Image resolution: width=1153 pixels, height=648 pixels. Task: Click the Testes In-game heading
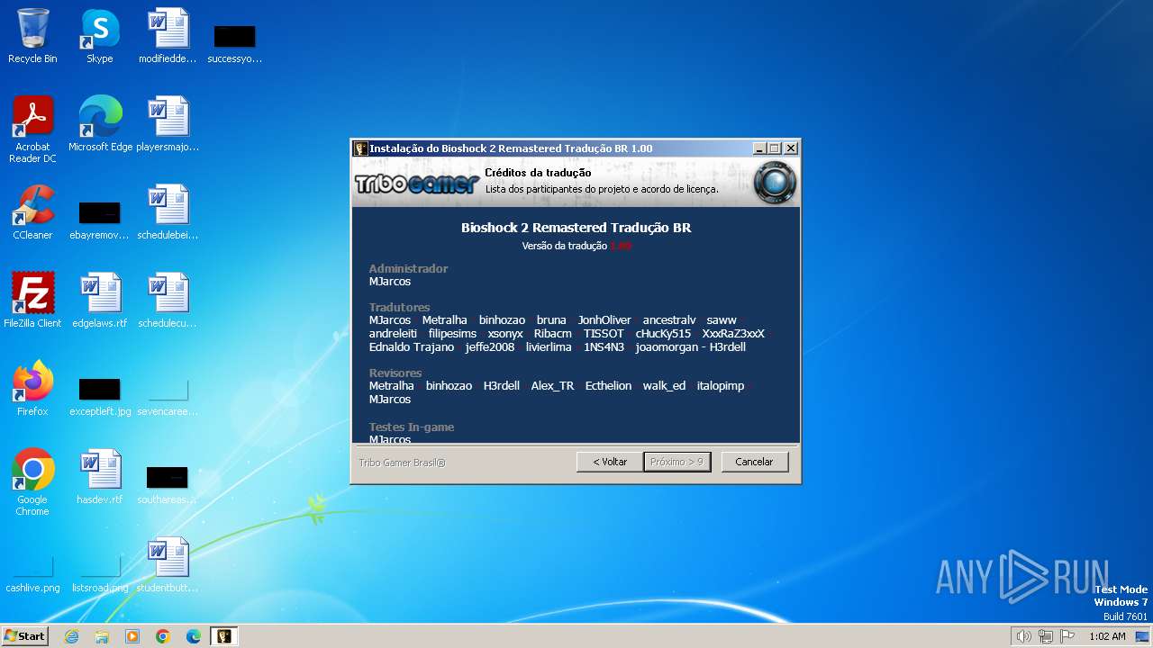[412, 427]
